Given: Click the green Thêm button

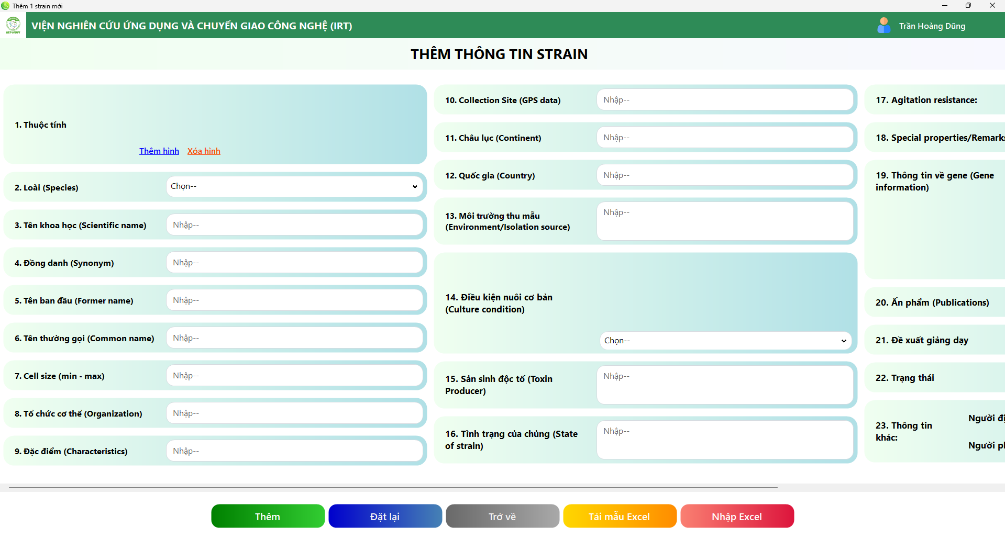Looking at the screenshot, I should (268, 516).
